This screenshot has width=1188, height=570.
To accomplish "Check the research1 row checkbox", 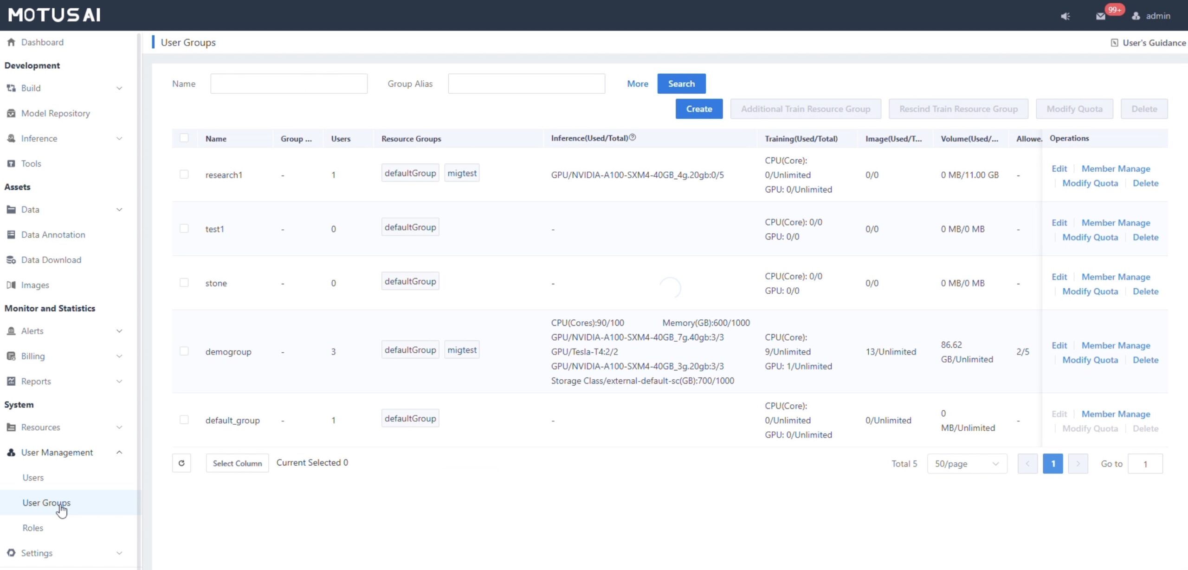I will [x=184, y=175].
